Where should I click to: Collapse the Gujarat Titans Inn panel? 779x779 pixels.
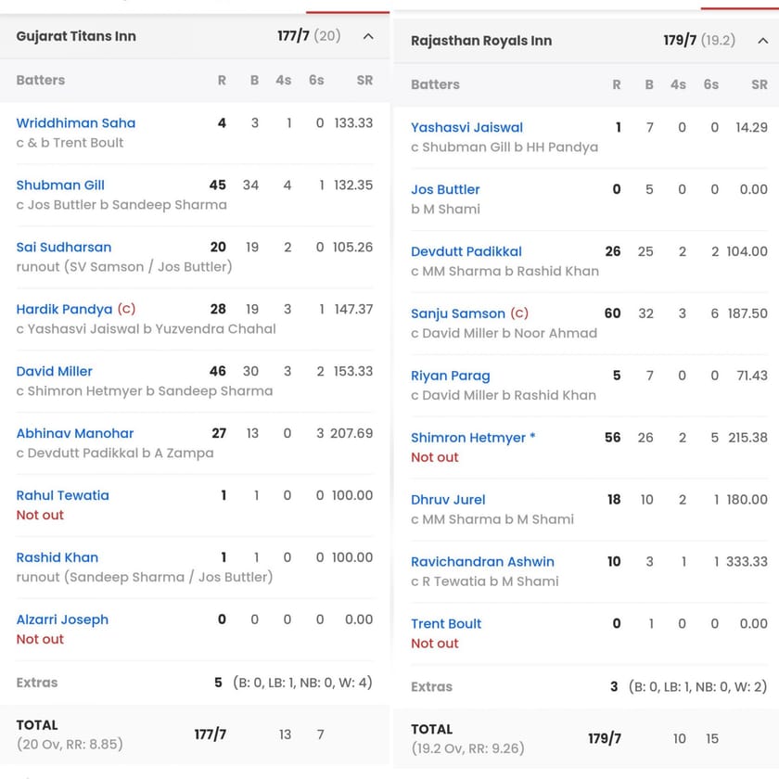click(x=368, y=36)
